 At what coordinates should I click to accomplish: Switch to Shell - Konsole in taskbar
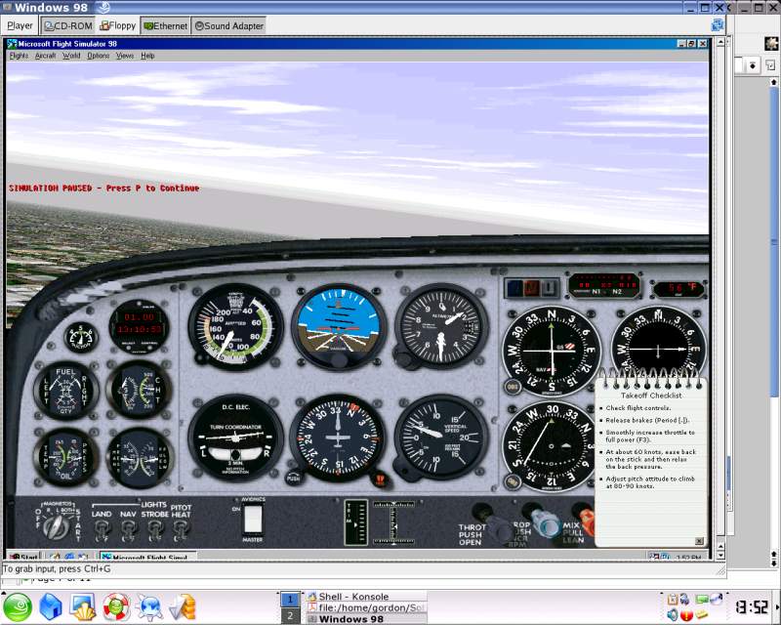[353, 596]
